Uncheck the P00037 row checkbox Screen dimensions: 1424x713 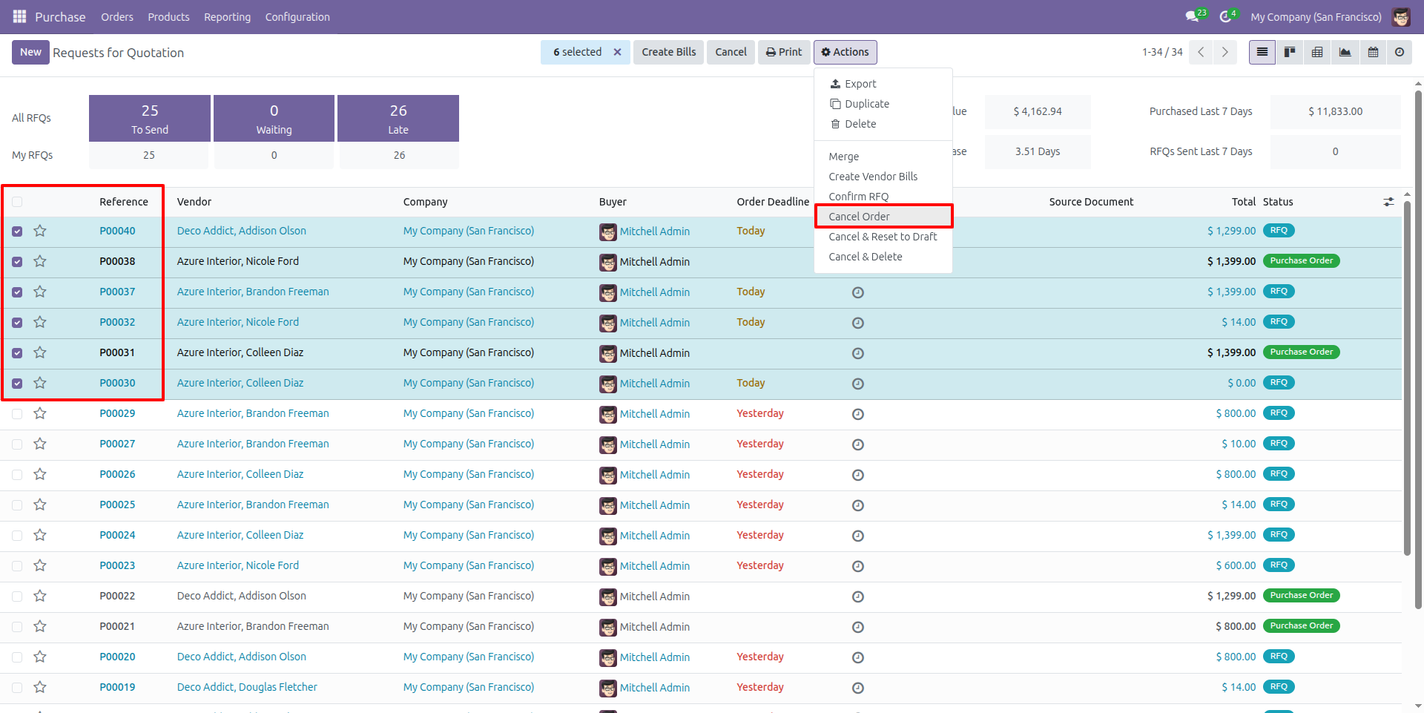tap(17, 292)
